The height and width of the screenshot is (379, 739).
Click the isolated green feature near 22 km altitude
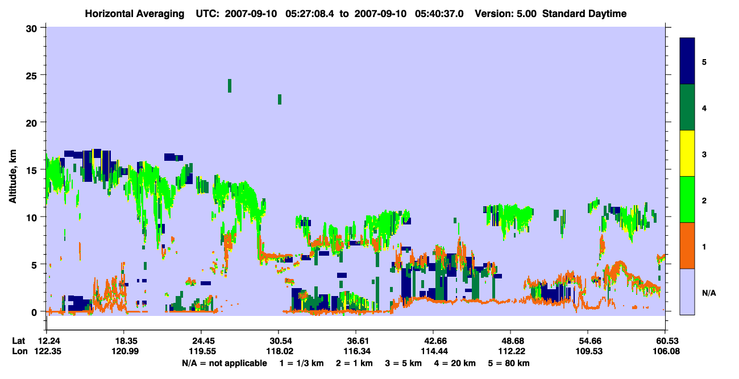[x=280, y=99]
